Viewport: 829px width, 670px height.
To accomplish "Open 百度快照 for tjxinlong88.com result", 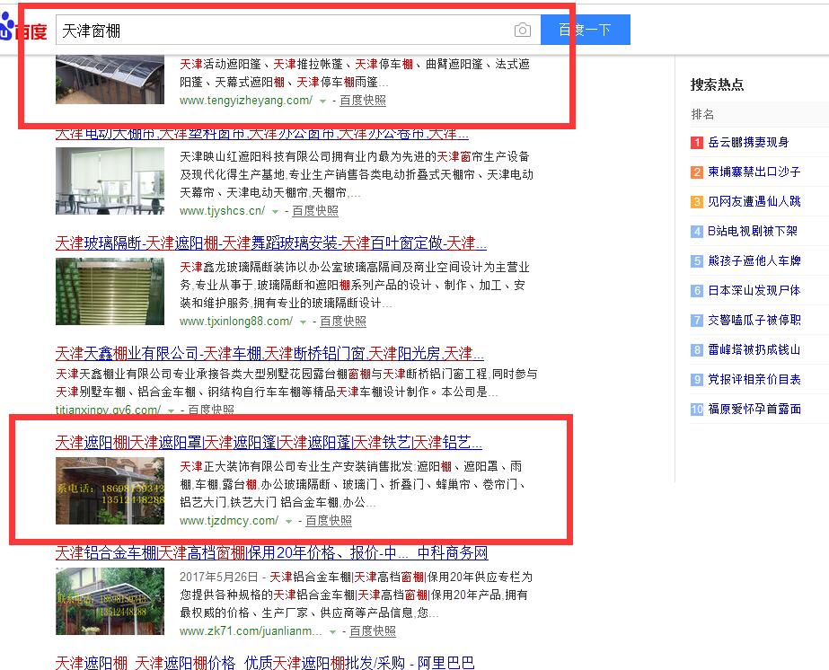I will point(343,322).
